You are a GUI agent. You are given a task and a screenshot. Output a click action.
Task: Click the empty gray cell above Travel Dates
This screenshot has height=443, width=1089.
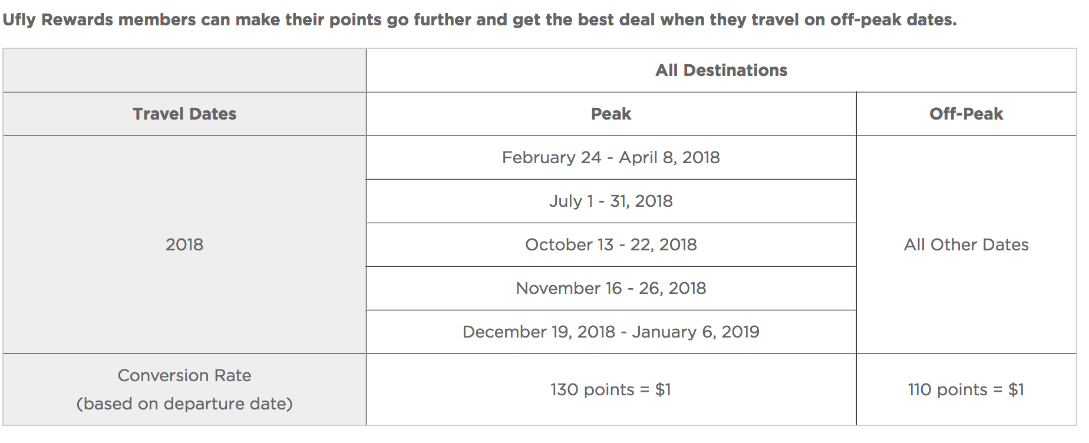coord(184,71)
